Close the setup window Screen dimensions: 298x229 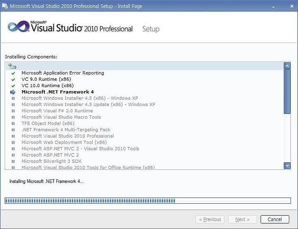coord(292,6)
